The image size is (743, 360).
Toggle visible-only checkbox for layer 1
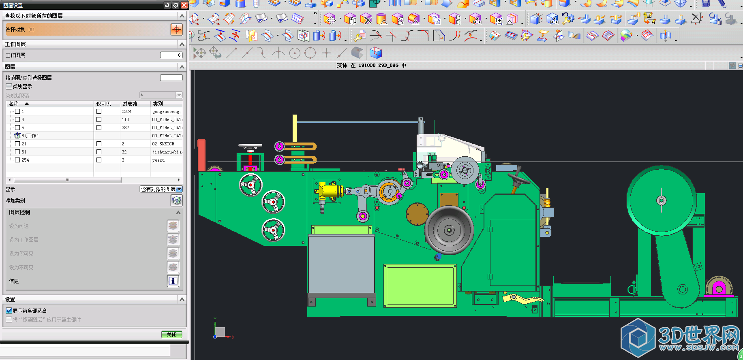[99, 111]
